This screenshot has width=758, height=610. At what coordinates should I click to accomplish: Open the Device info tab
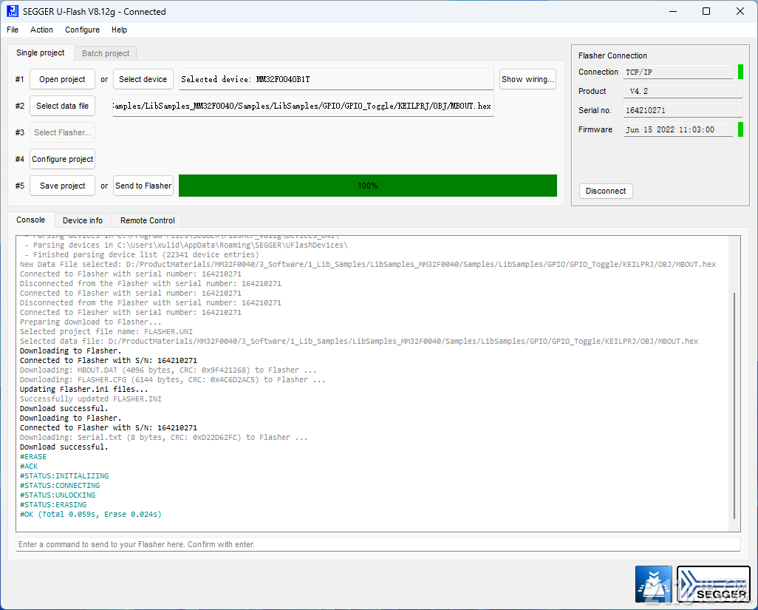(x=83, y=220)
